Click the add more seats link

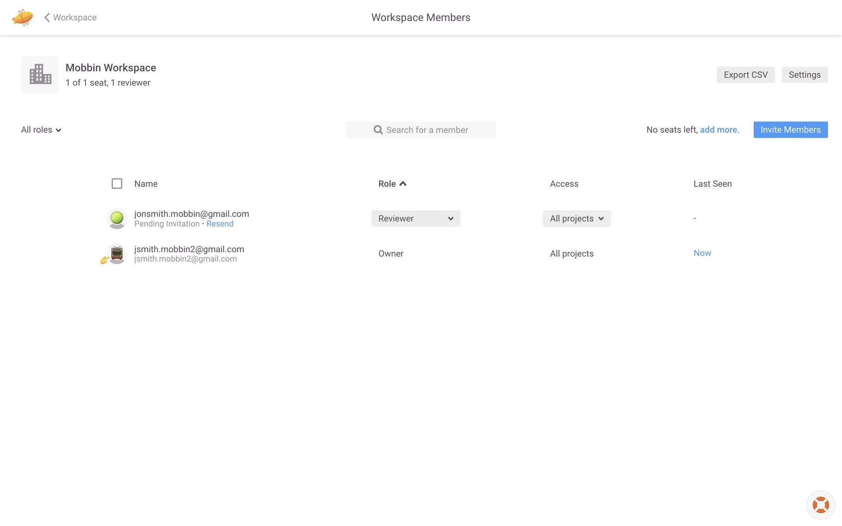click(718, 130)
